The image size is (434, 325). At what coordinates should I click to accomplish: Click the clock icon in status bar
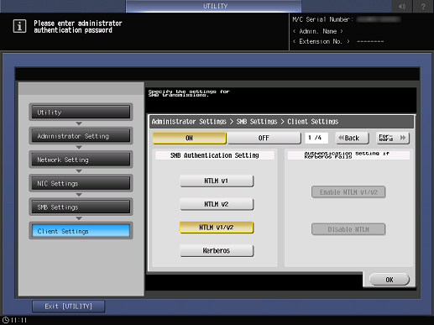(x=6, y=320)
